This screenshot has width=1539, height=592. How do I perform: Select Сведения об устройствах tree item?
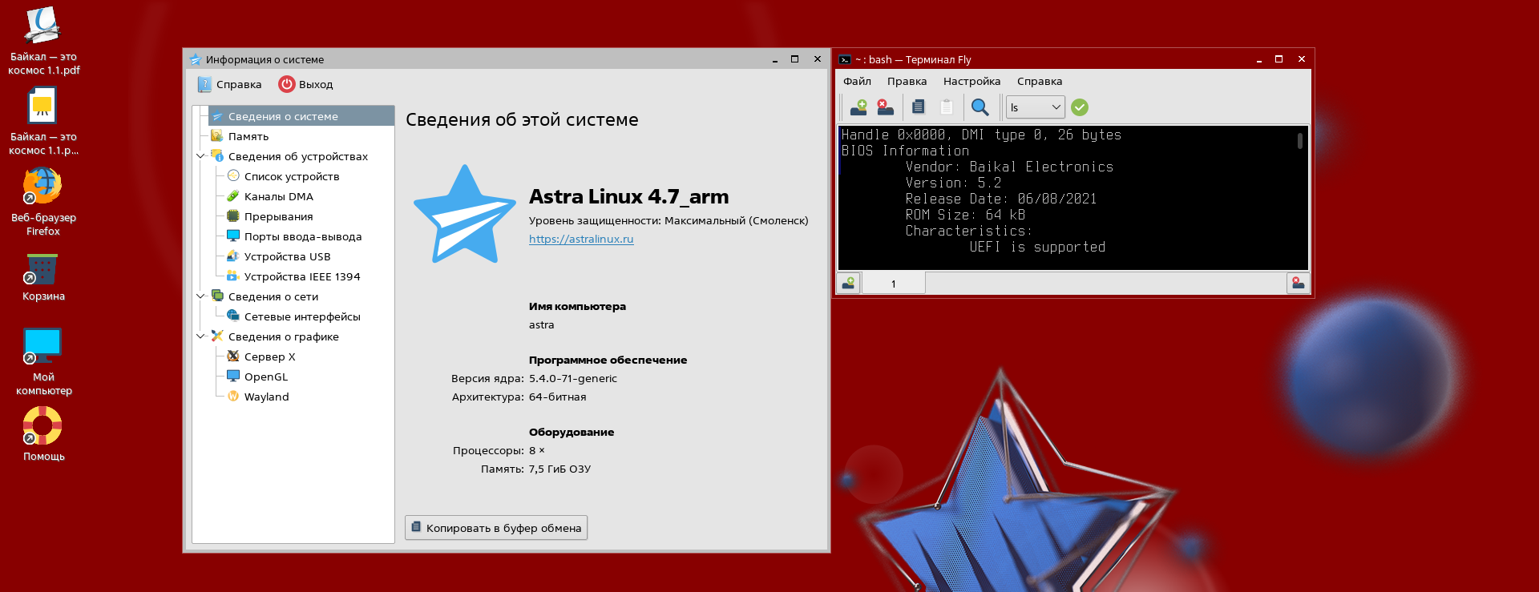(x=298, y=156)
